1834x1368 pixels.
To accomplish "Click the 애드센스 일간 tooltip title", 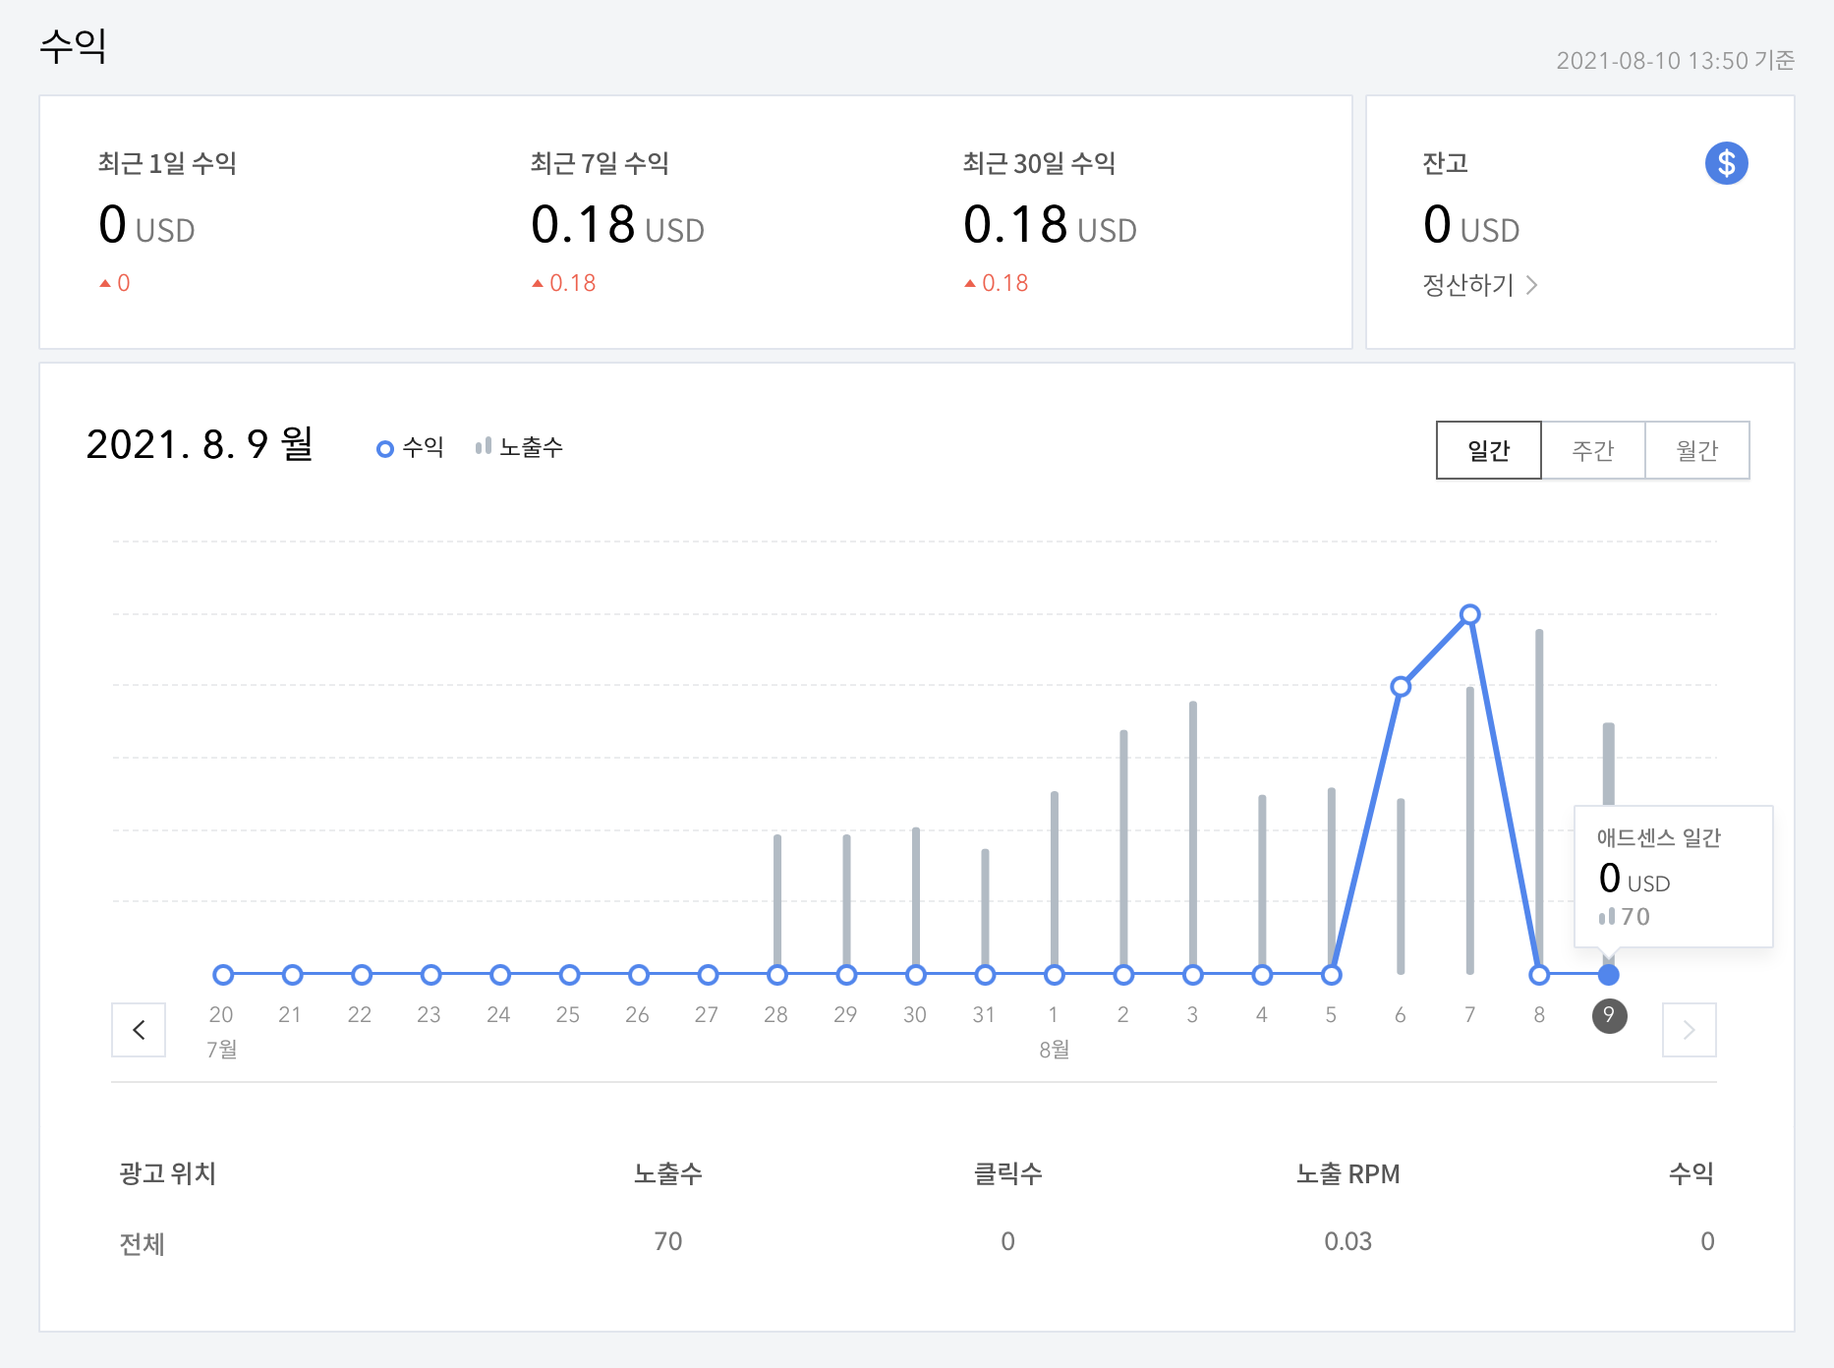I will 1659,837.
